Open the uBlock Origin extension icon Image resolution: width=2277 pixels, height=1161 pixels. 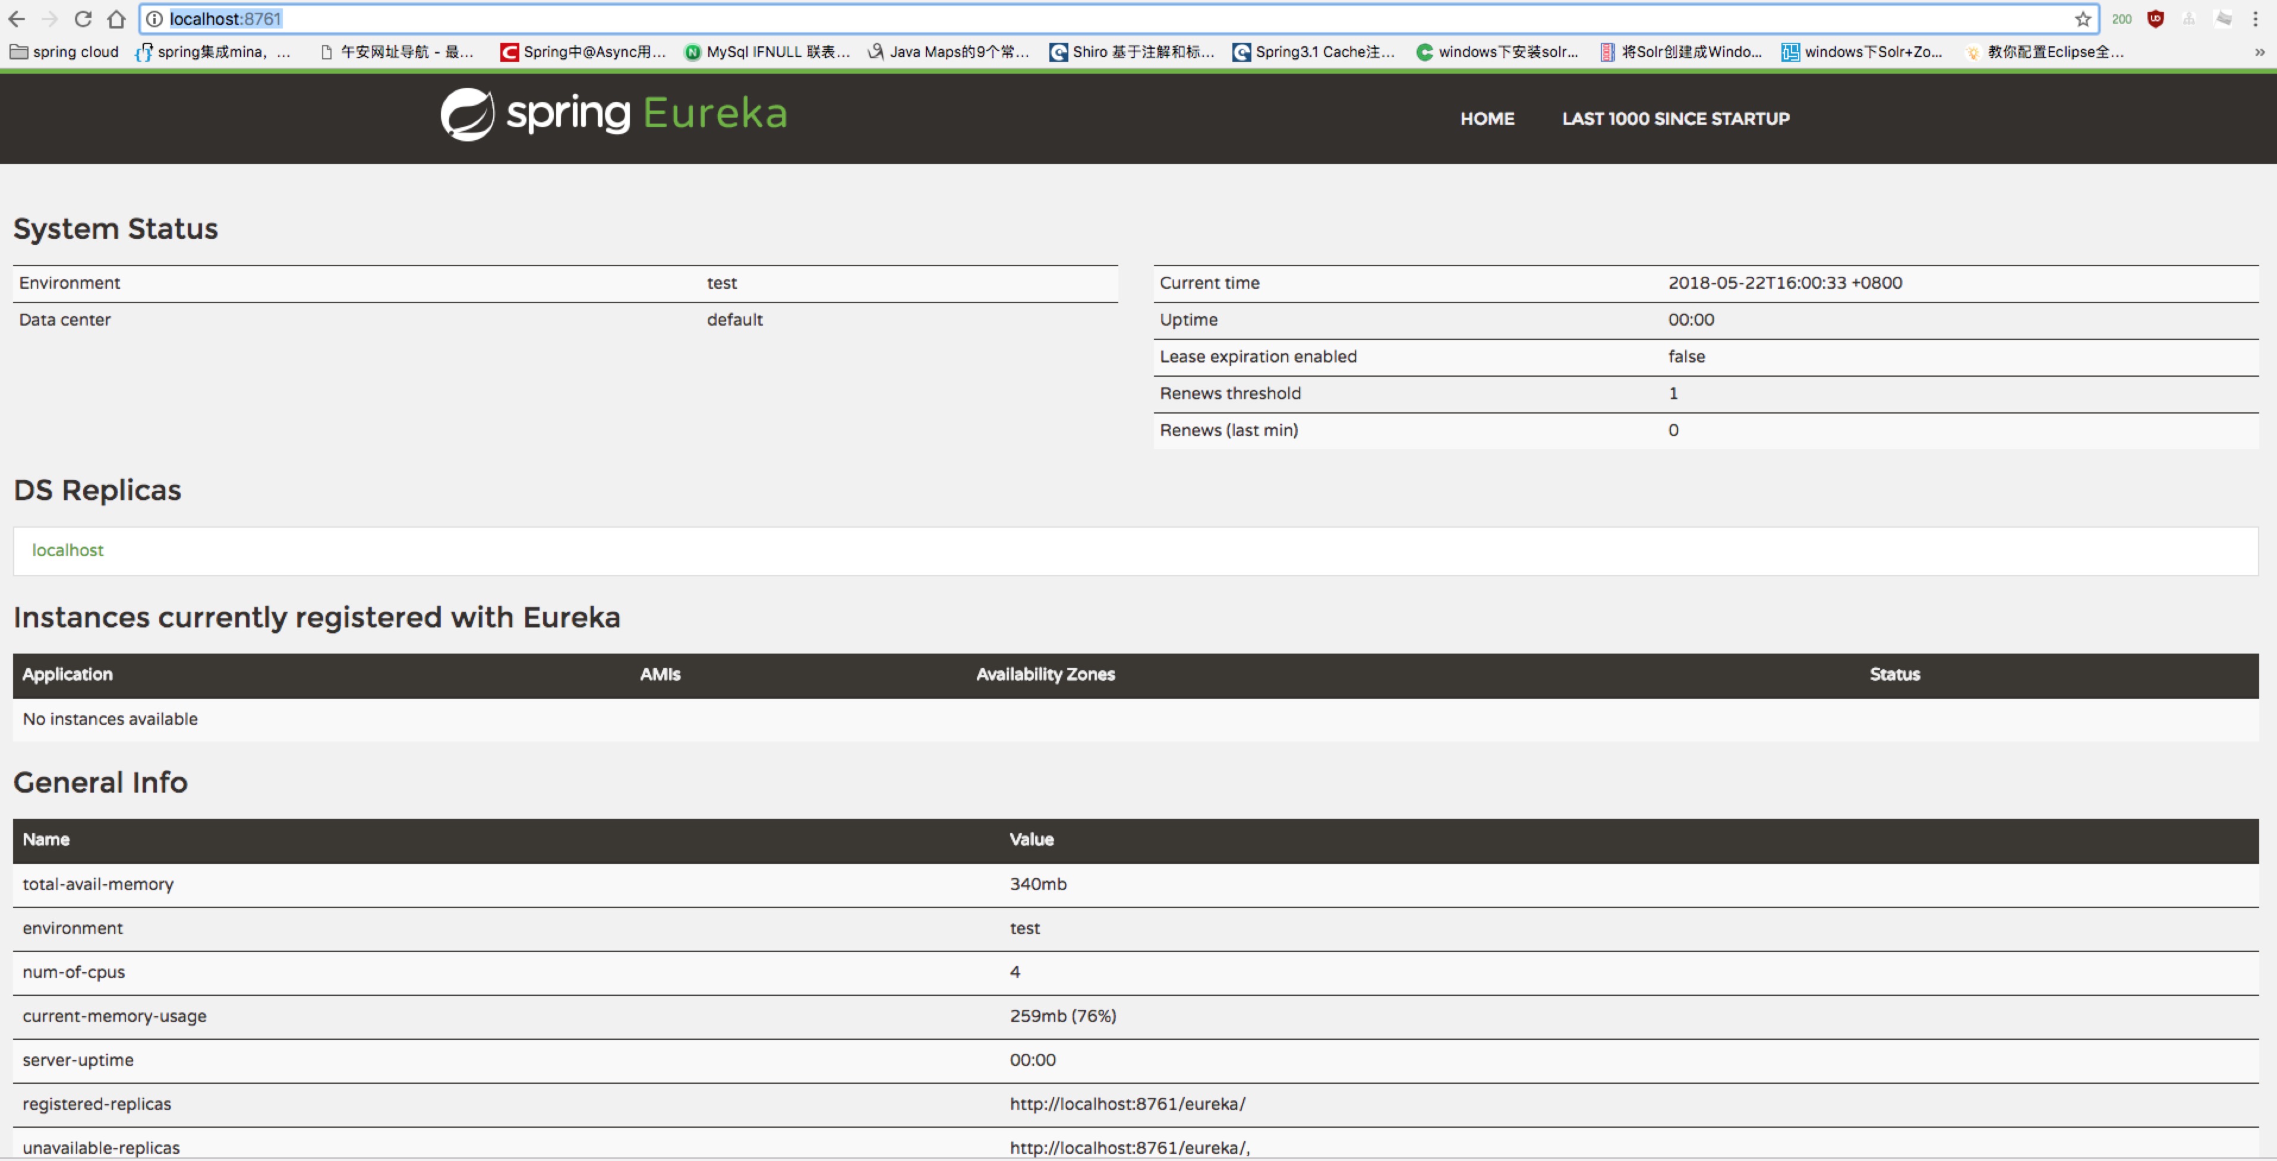[x=2156, y=18]
